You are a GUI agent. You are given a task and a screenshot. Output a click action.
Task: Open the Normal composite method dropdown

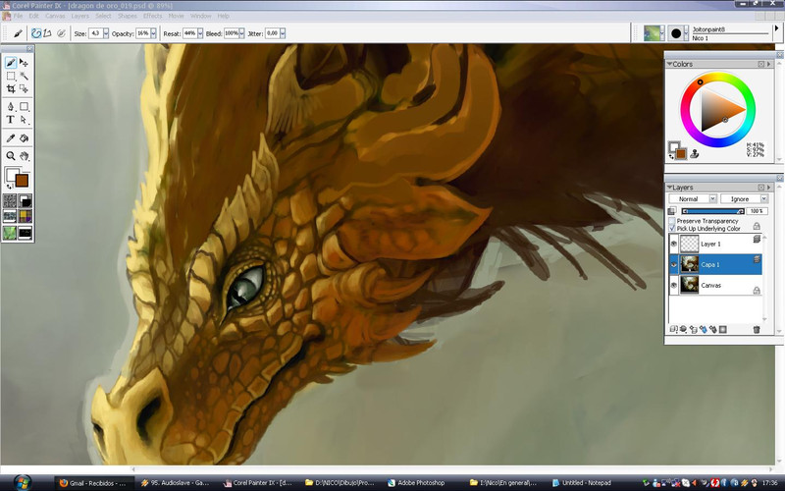(693, 199)
